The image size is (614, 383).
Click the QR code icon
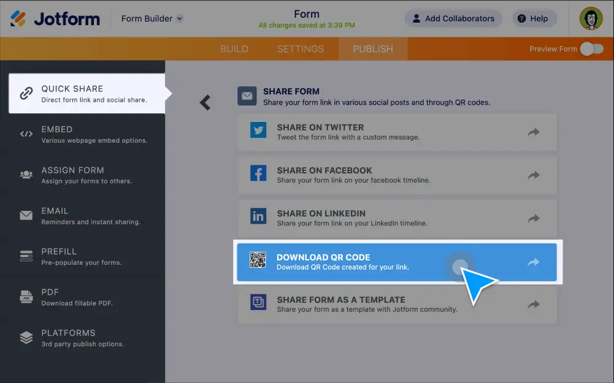(x=258, y=260)
